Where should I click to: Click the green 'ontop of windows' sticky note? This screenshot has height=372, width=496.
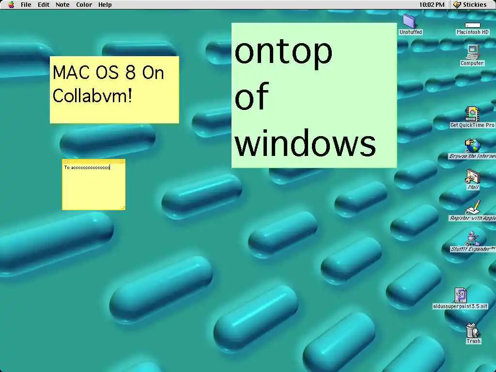coord(314,95)
